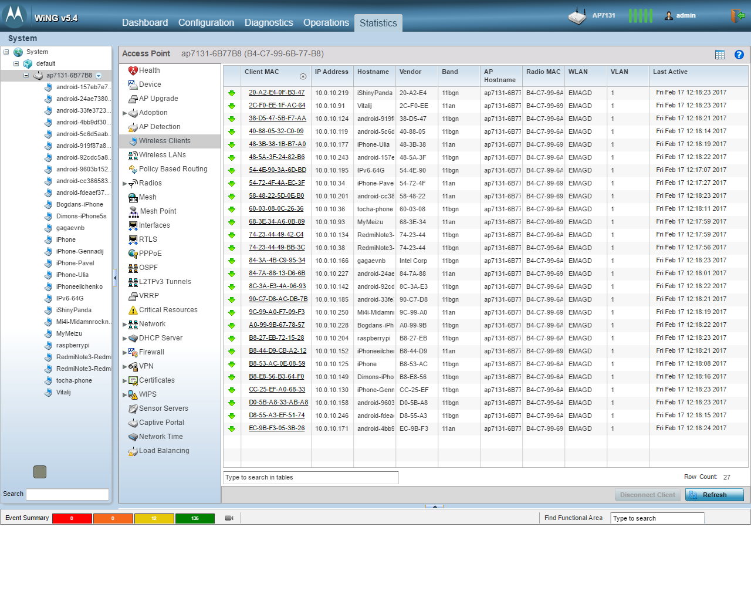This screenshot has height=601, width=751.
Task: Expand the VPN menu entry
Action: click(x=124, y=367)
